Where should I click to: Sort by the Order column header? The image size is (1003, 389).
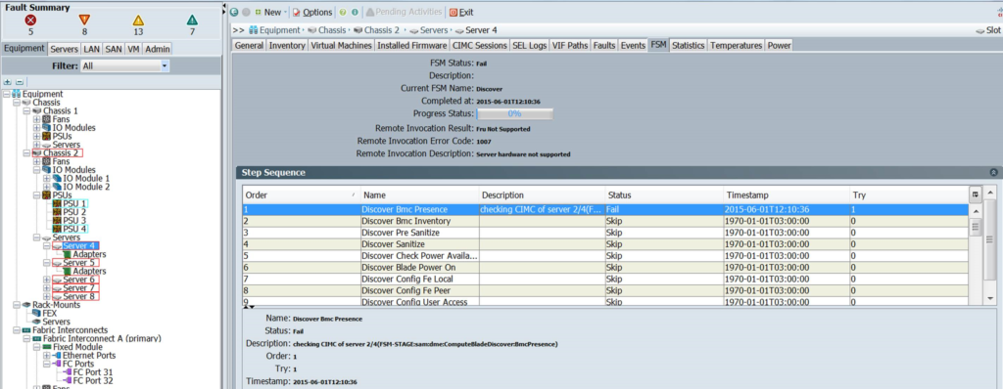point(301,194)
